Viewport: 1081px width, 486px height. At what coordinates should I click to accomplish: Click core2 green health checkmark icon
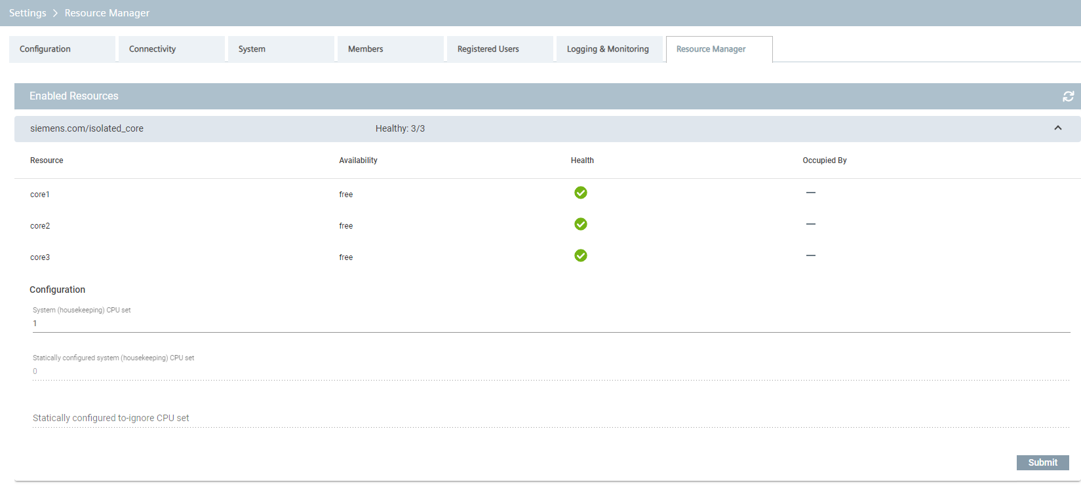[x=580, y=224]
